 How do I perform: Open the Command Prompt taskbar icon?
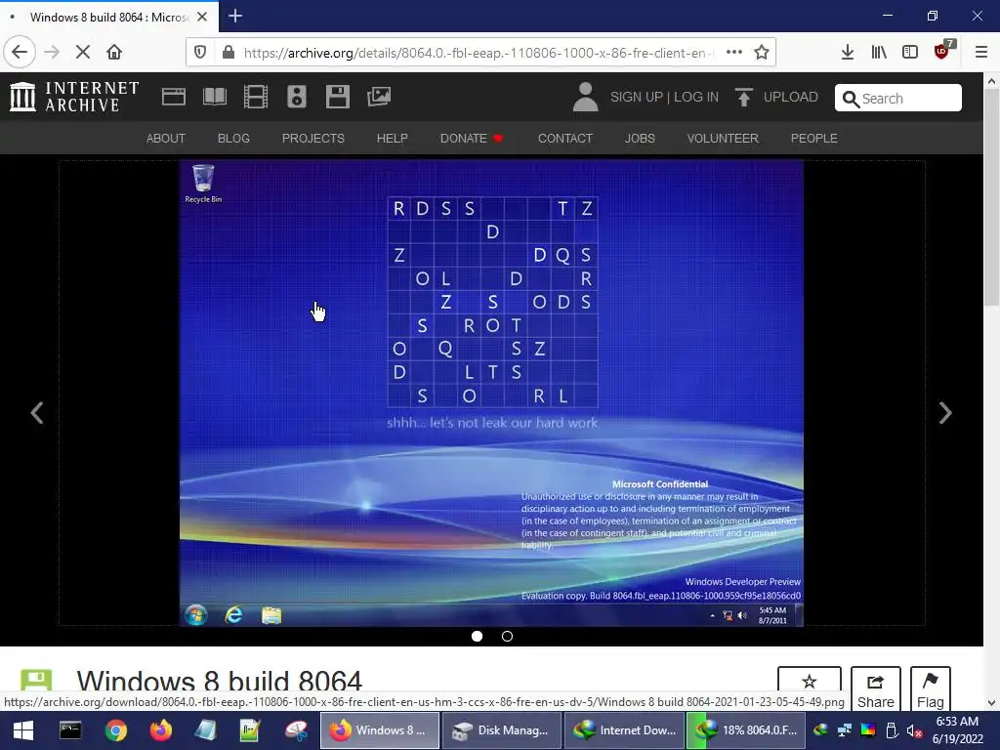click(70, 730)
